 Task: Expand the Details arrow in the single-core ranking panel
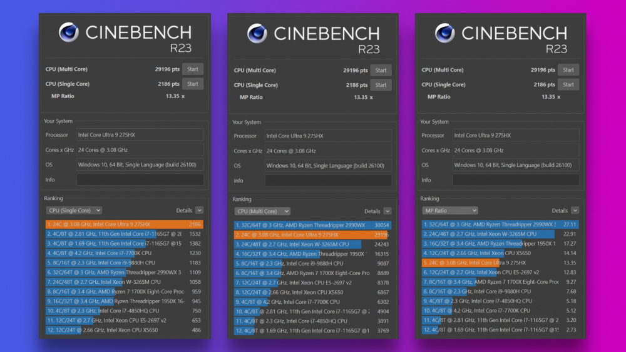(x=199, y=211)
